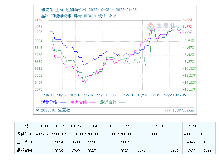Open the www.100PPI.com link
This screenshot has width=219, height=160.
coord(179,110)
